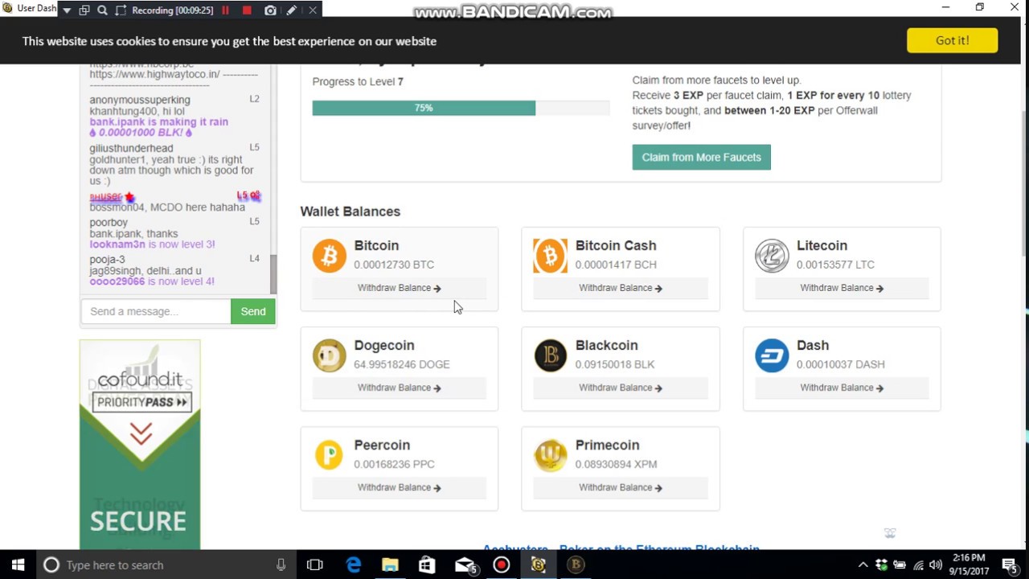The height and width of the screenshot is (579, 1029).
Task: Open the volume control in system tray
Action: tap(935, 565)
